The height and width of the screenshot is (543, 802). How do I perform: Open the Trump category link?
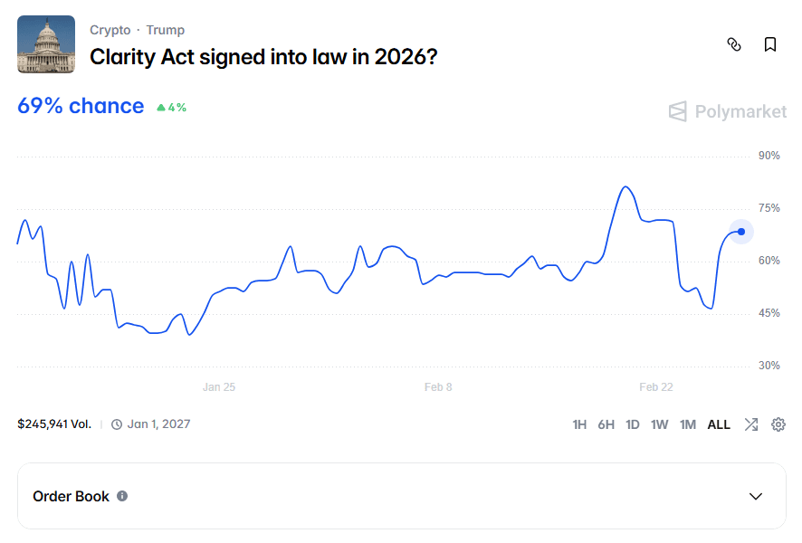coord(165,30)
